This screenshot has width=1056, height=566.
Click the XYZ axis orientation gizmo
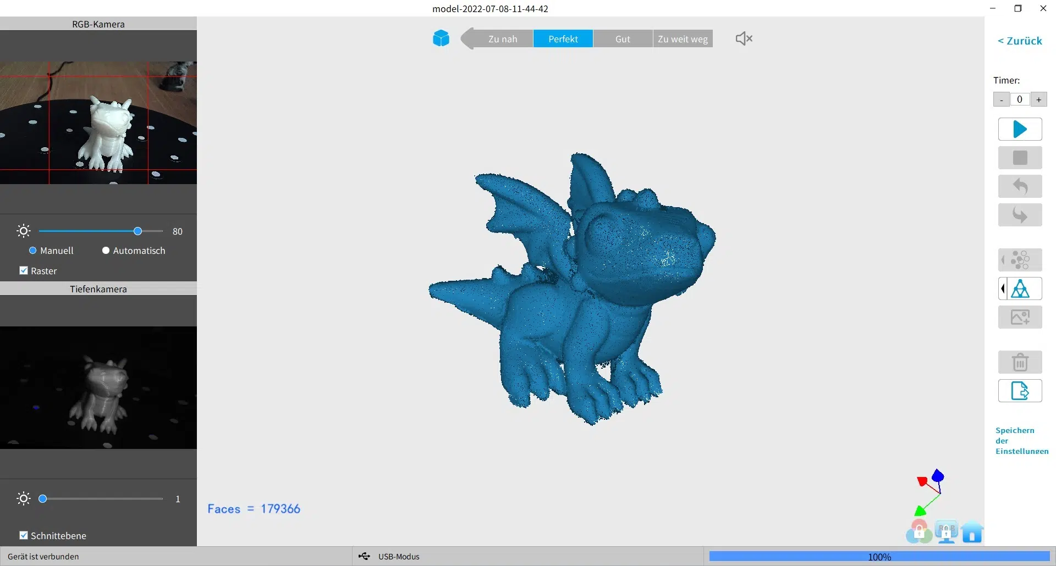click(x=930, y=492)
